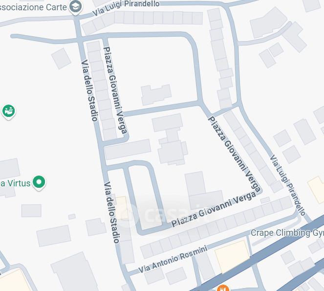324x291 pixels.
Task: Click the orange restaurant fork-and-knife marker
Action: [x=223, y=288]
